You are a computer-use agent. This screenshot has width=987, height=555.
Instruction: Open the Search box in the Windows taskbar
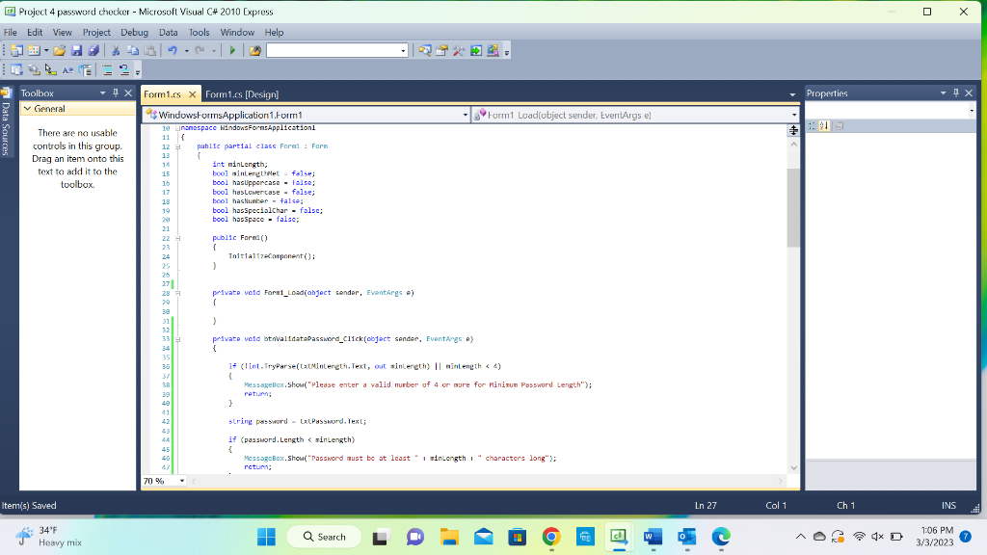[x=323, y=536]
